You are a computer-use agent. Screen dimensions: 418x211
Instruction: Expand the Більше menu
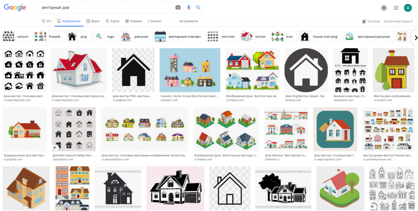(x=154, y=21)
